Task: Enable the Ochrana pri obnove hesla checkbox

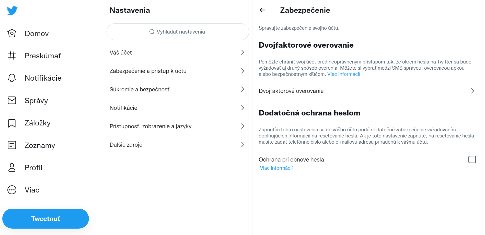Action: pyautogui.click(x=472, y=159)
